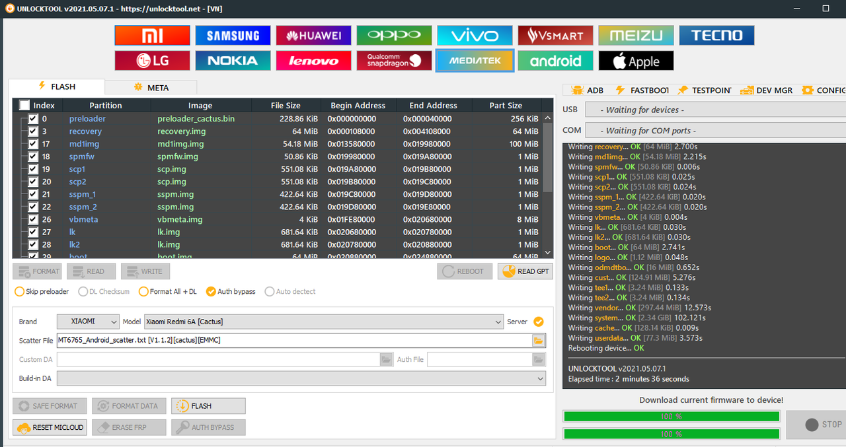The width and height of the screenshot is (846, 447).
Task: Browse for scatter file folder icon
Action: [x=539, y=341]
